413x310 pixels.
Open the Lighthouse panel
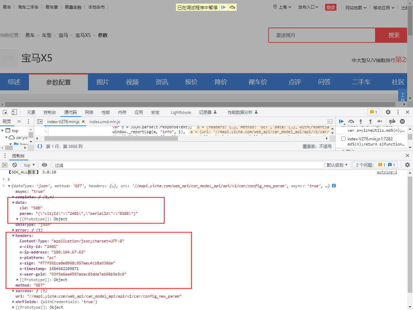click(181, 112)
